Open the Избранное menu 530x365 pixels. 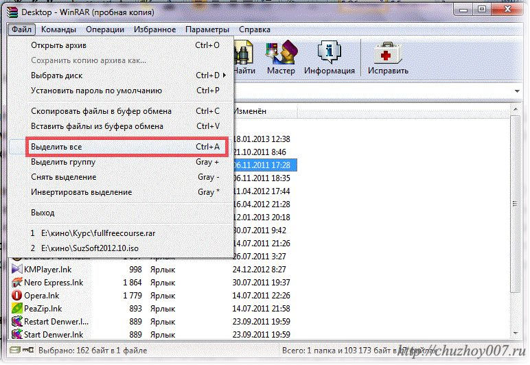[154, 30]
